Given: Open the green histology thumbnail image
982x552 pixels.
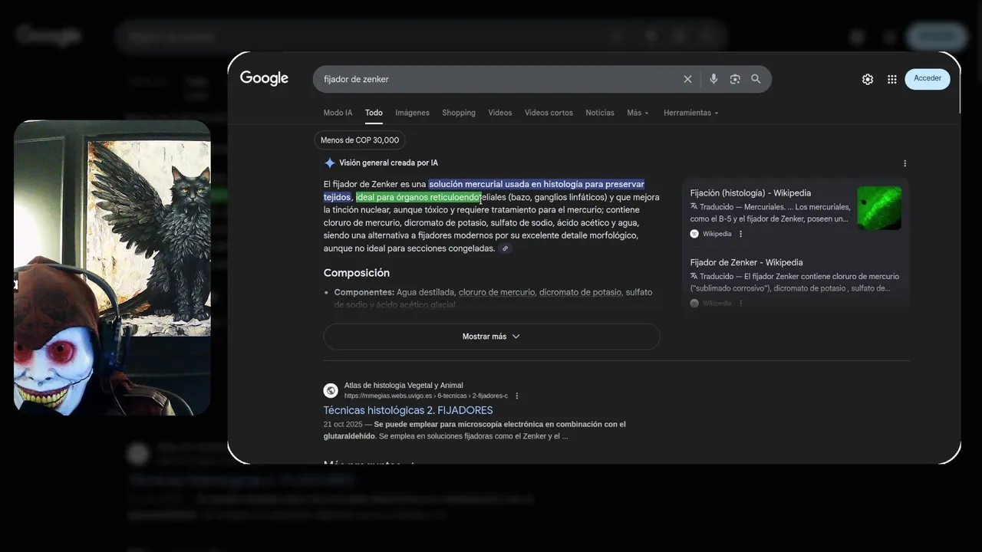Looking at the screenshot, I should tap(879, 208).
